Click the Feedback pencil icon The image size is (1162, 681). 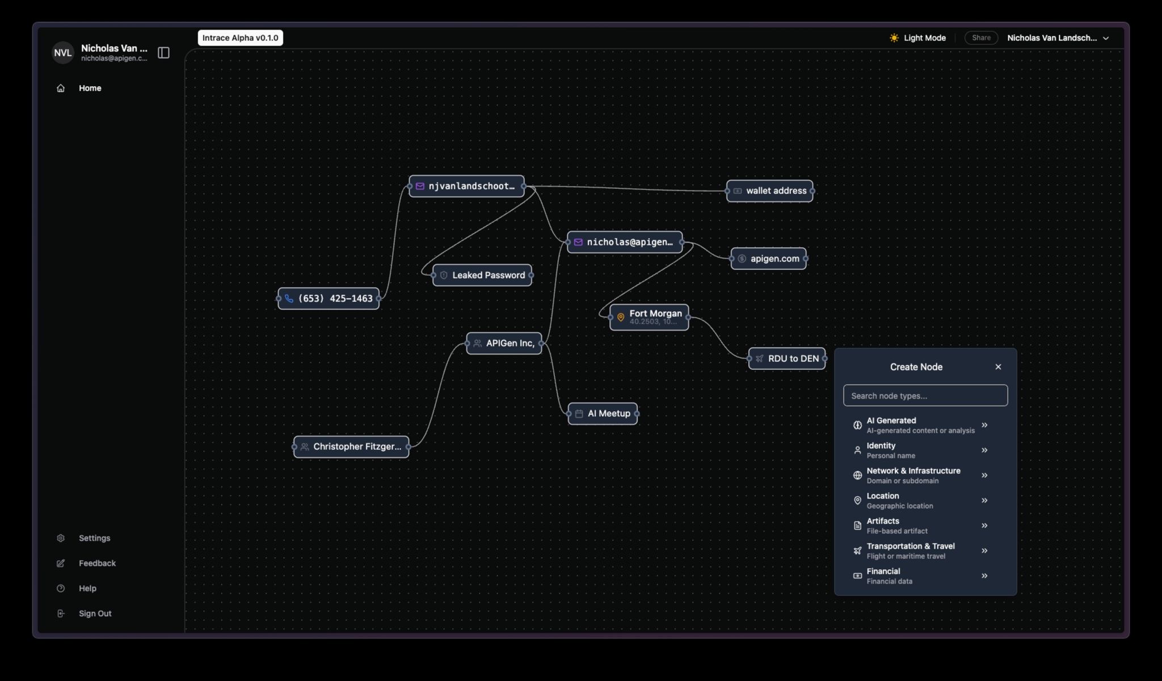point(61,563)
